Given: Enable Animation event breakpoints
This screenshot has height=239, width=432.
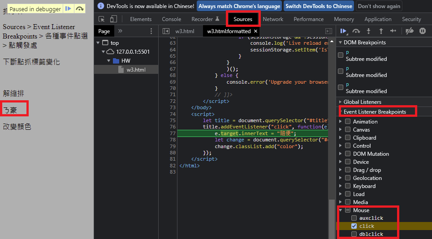Looking at the screenshot, I should click(348, 121).
